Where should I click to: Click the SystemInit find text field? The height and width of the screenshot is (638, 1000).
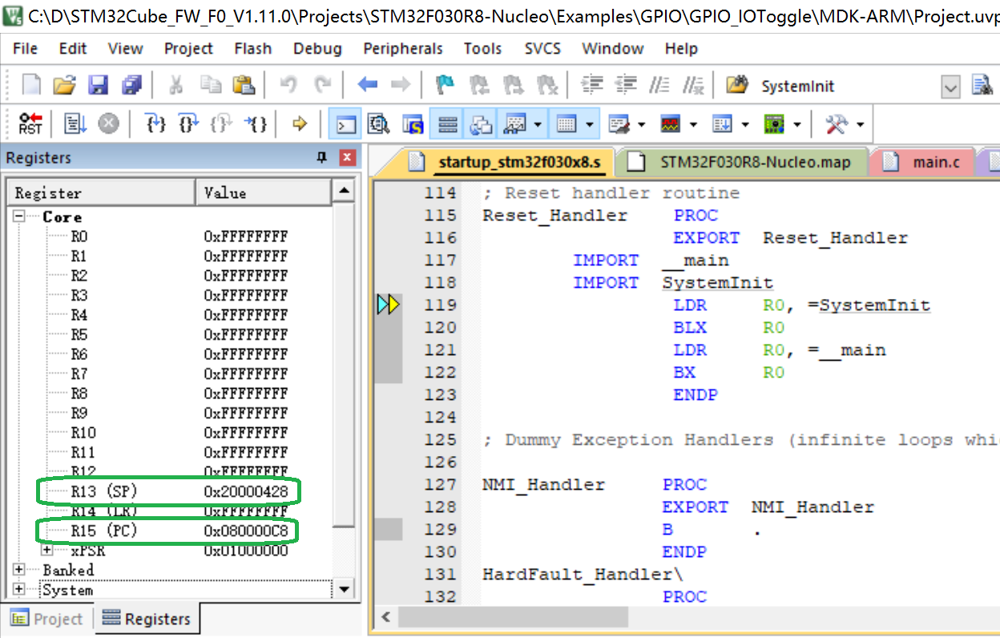coord(848,87)
